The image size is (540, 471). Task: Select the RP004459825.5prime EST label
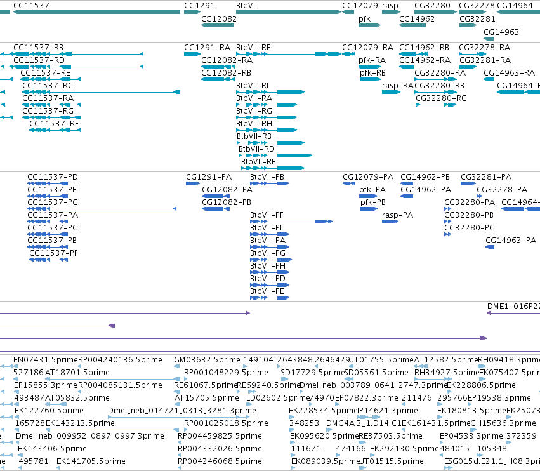tap(220, 436)
